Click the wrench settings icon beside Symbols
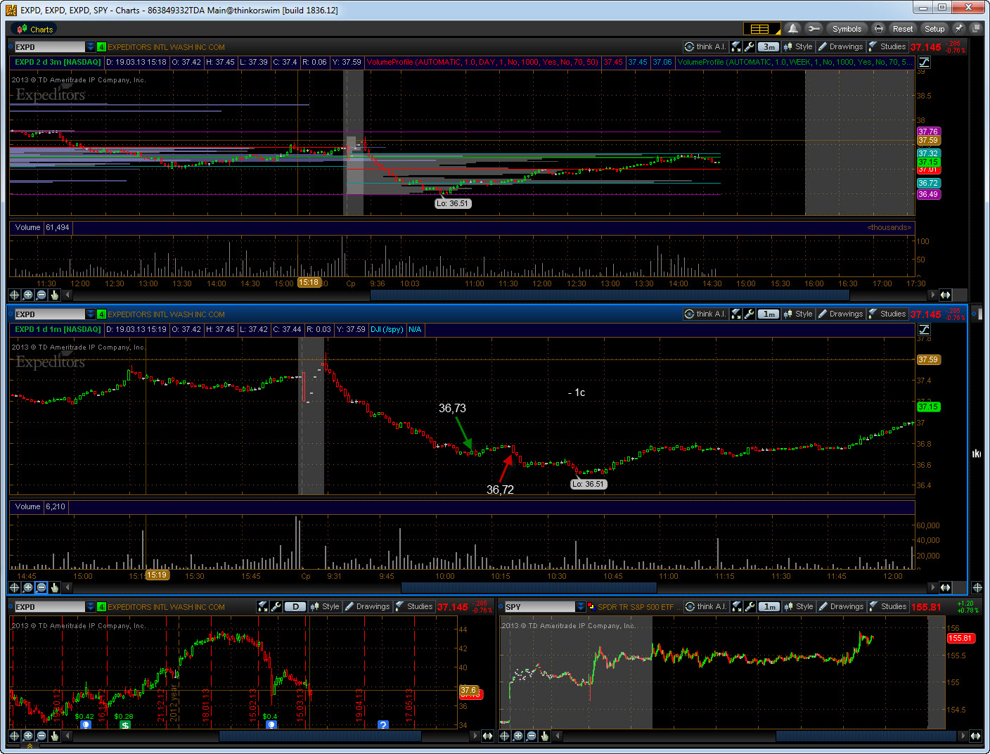 tap(814, 29)
